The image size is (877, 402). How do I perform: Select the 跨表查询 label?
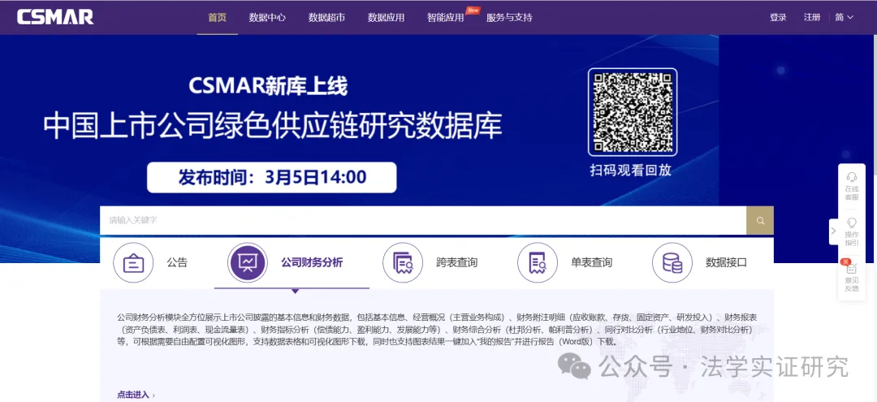click(x=457, y=263)
